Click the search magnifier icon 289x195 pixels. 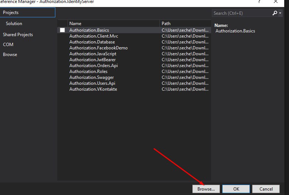point(275,13)
